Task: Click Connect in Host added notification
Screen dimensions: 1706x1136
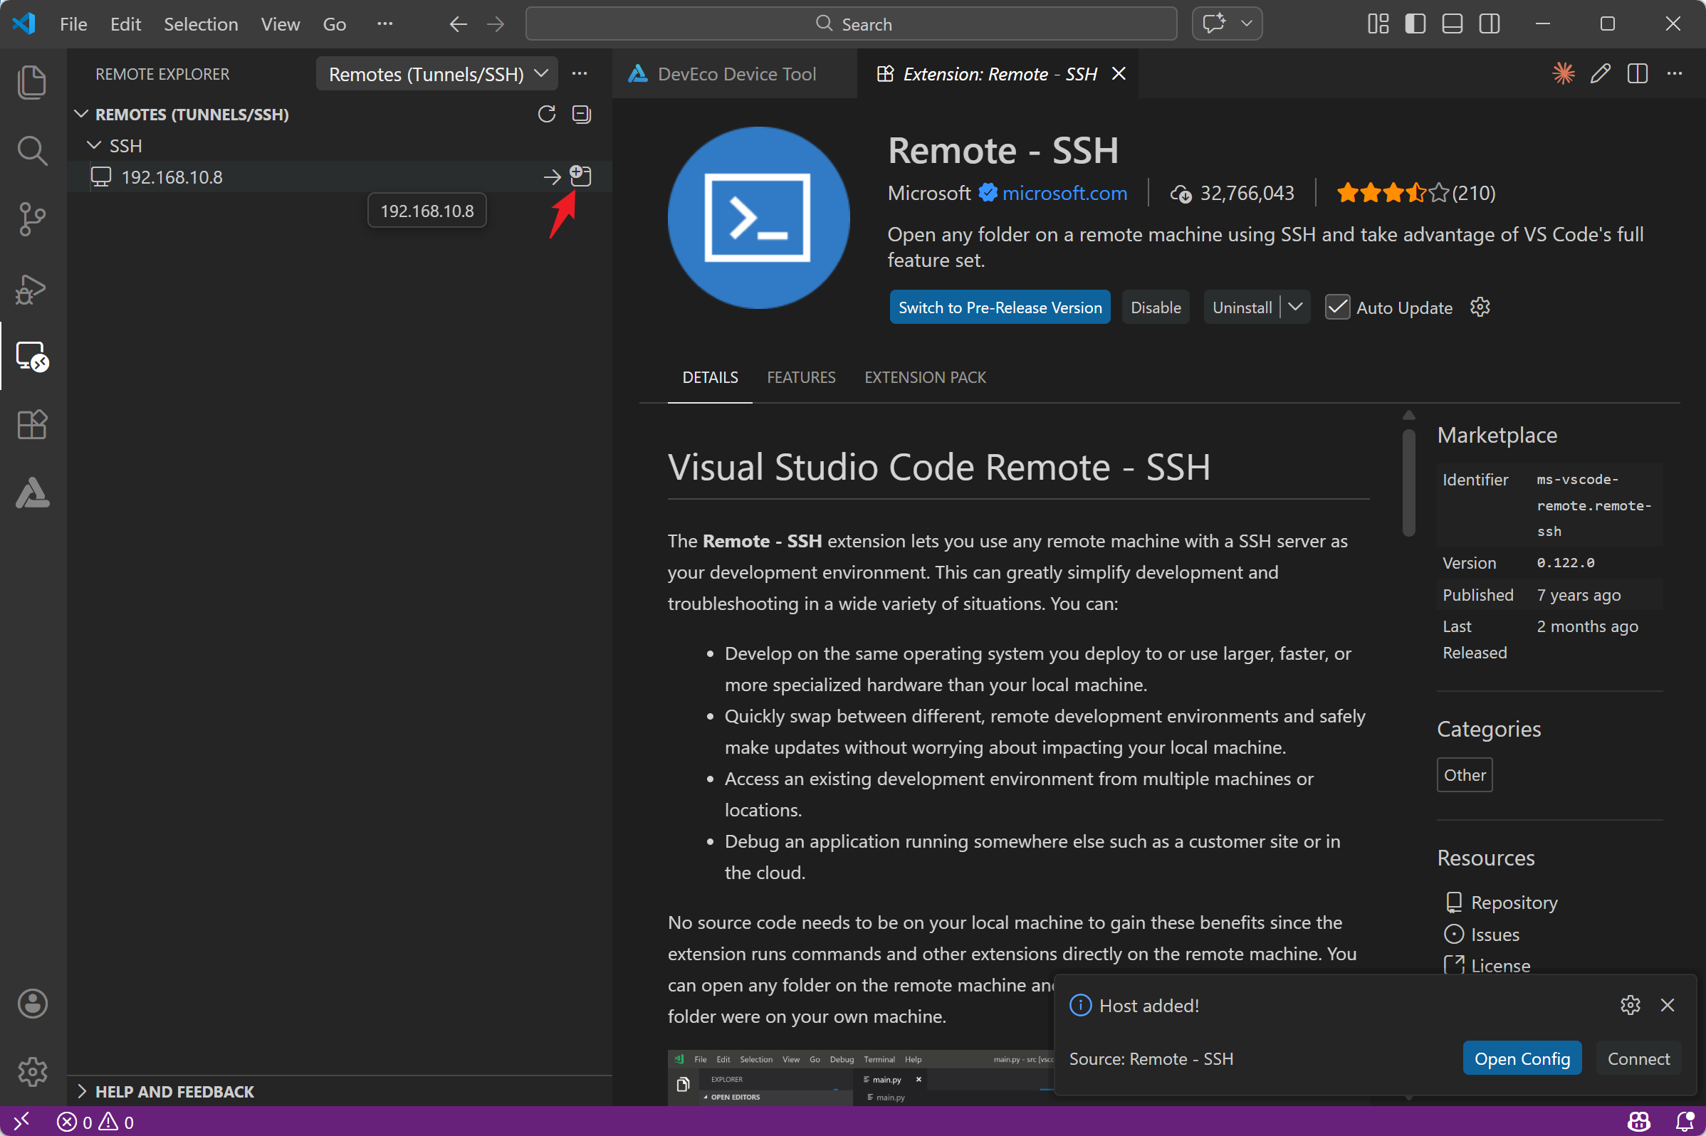Action: (1638, 1058)
